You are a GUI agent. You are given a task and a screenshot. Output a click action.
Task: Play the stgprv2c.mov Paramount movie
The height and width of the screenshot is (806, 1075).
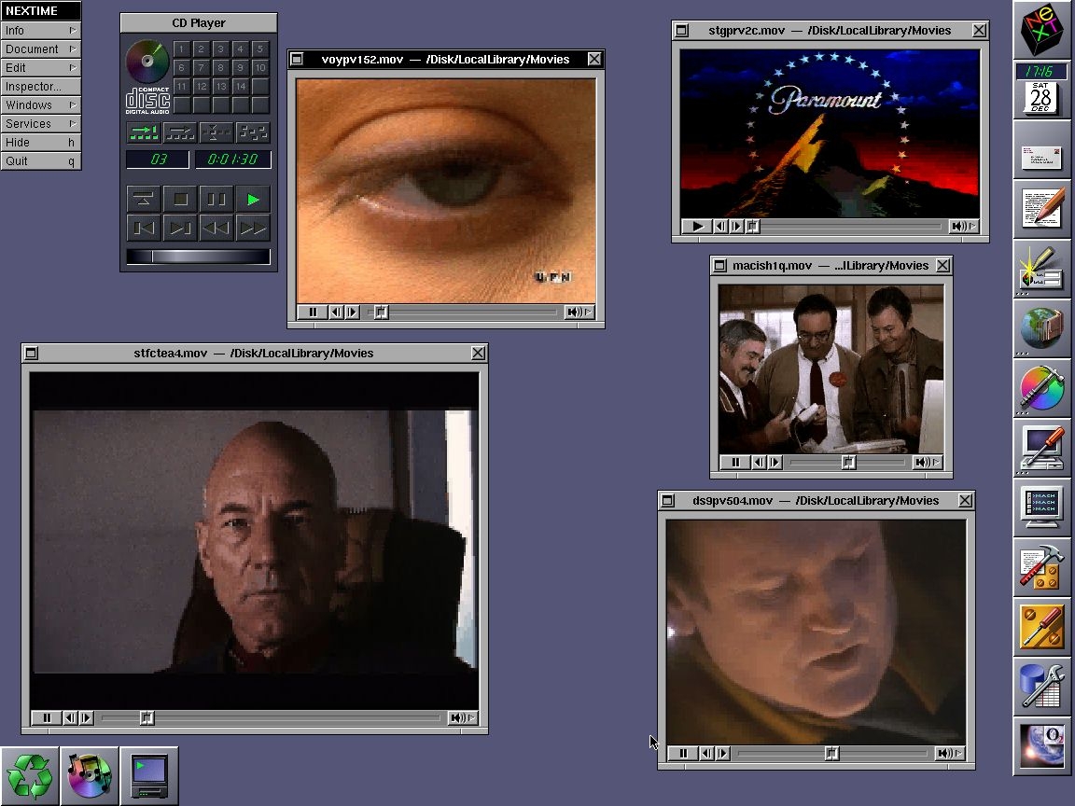(x=696, y=226)
